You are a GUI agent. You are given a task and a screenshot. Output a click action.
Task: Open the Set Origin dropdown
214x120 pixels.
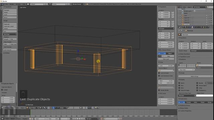10,34
